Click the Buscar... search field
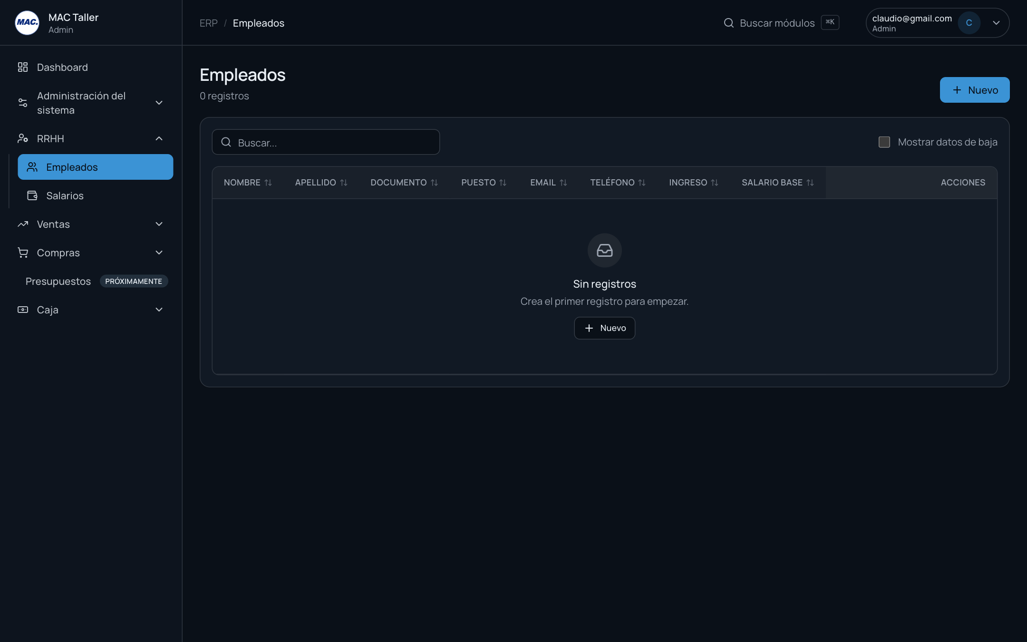Image resolution: width=1027 pixels, height=642 pixels. click(x=326, y=142)
